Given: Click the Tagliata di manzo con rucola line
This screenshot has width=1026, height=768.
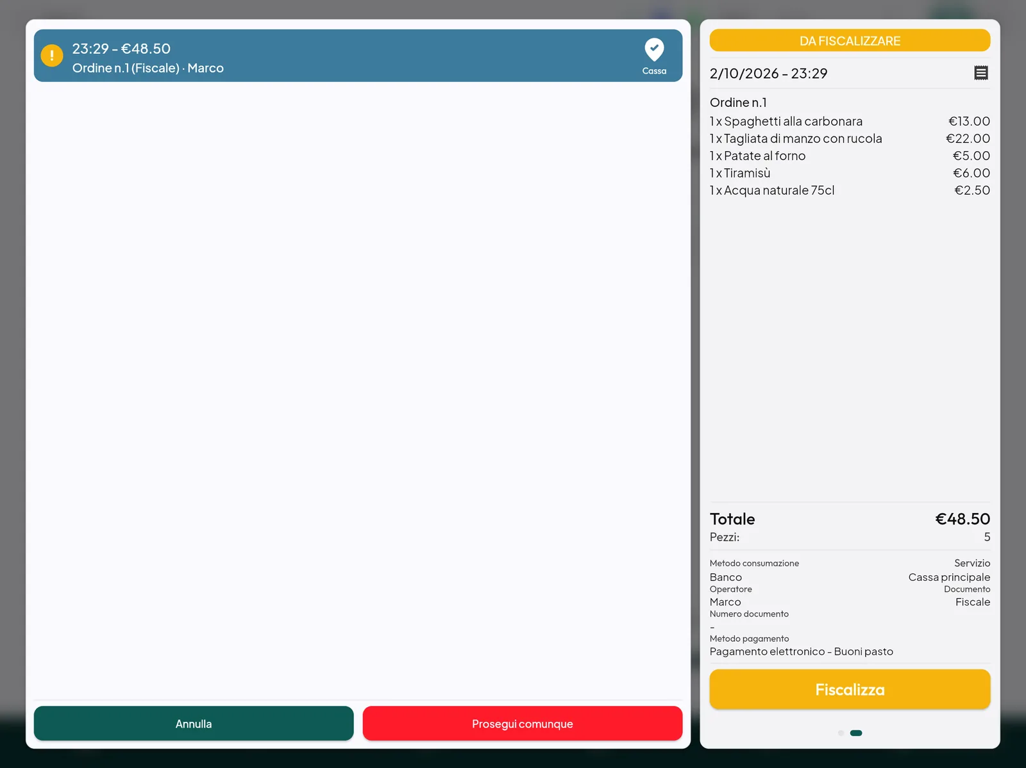Looking at the screenshot, I should coord(850,138).
